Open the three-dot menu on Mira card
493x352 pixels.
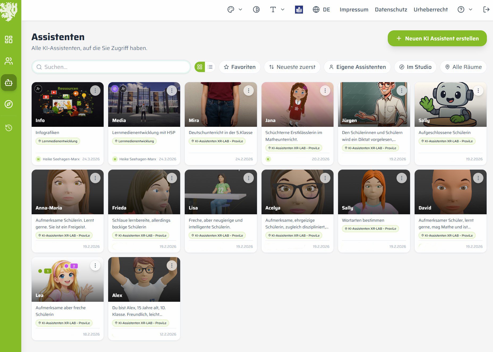248,91
